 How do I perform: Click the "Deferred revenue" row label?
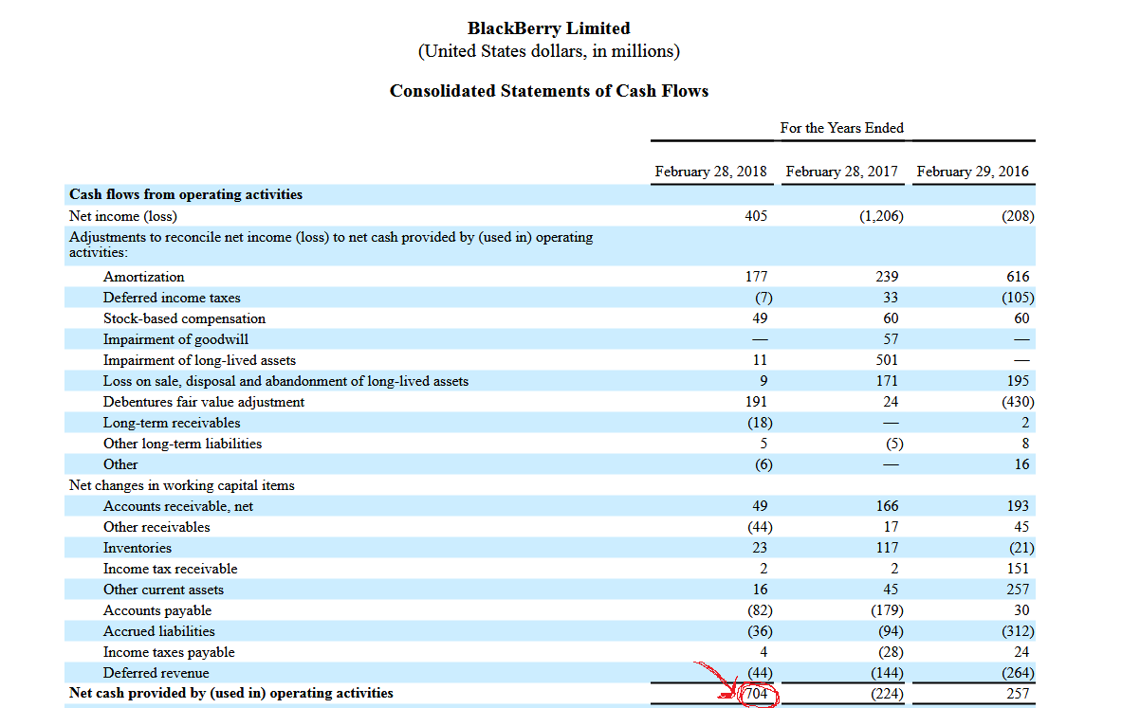click(156, 673)
